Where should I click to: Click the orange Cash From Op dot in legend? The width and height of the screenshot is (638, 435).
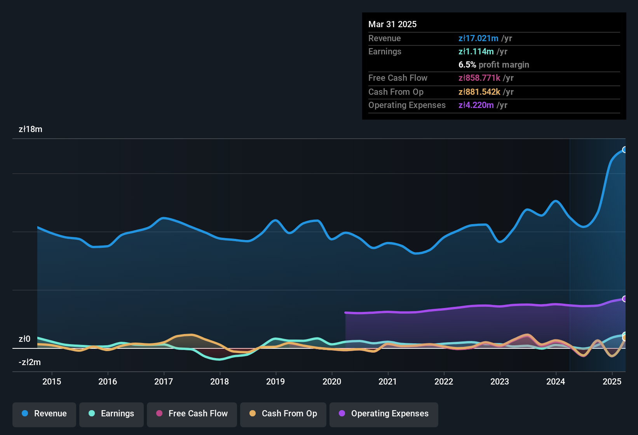pos(253,414)
